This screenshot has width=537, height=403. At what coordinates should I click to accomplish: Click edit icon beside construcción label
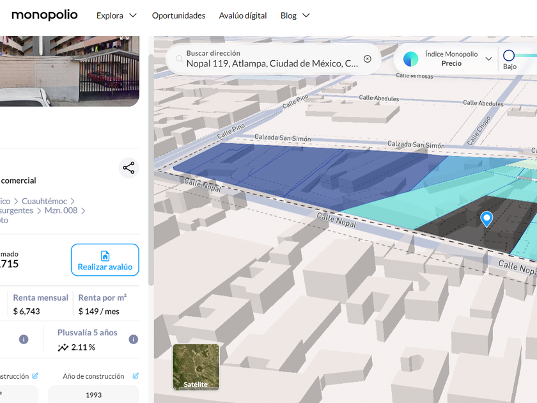pos(35,376)
